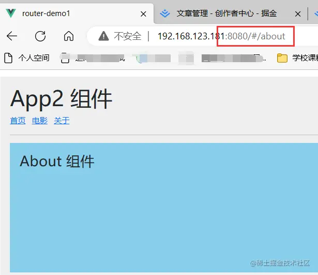Open the browser home page icon

(69, 36)
